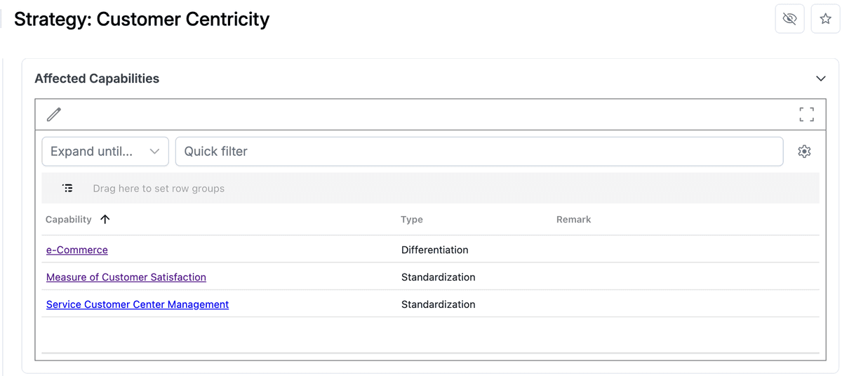Screen dimensions: 842x376
Task: Open the e-Commerce capability link
Action: tap(77, 250)
